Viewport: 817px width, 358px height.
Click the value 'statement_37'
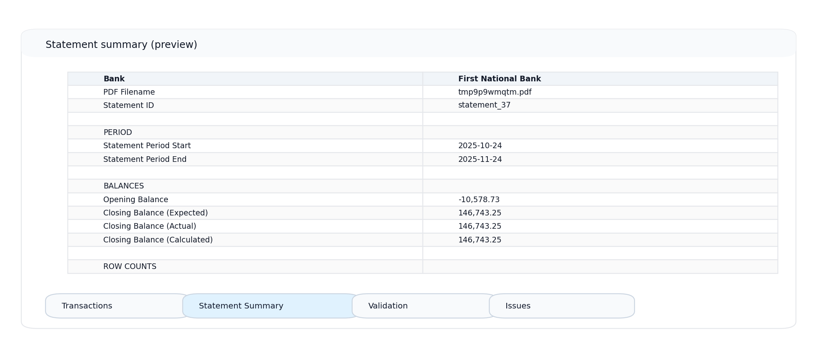484,105
